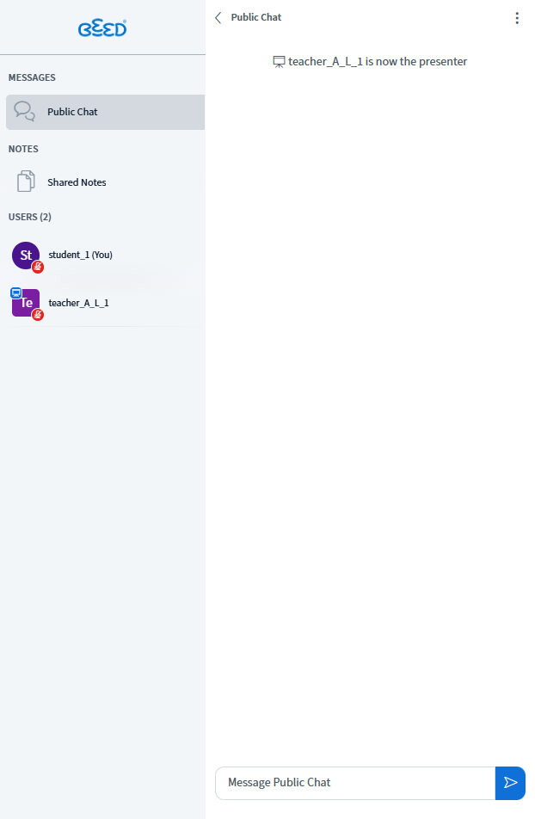Open the chat options three-dot menu

point(517,18)
